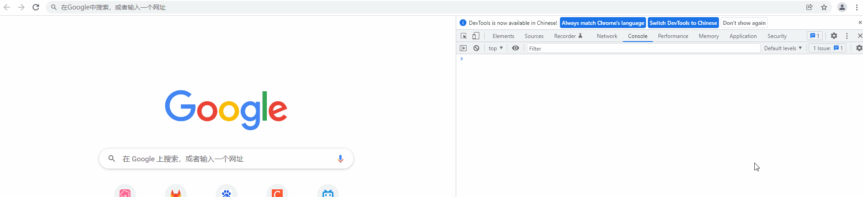Switch to the Sources tab
863x197 pixels.
click(x=534, y=36)
